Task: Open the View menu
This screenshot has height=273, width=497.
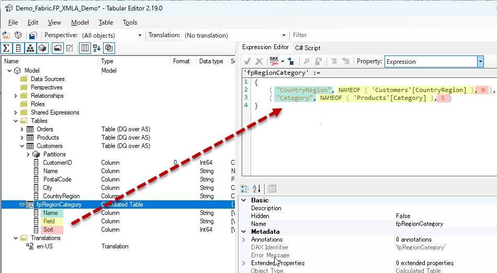Action: (x=54, y=22)
